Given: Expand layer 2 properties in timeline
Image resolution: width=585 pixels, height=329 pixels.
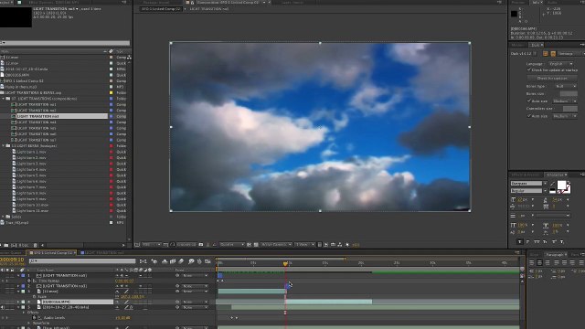Looking at the screenshot, I should click(18, 286).
